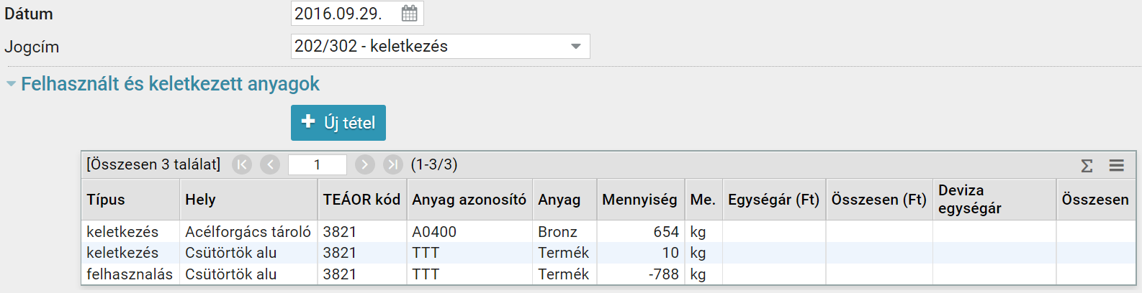Collapse Felhasznált és keletkezett anyagok section
The image size is (1142, 293).
(x=11, y=84)
